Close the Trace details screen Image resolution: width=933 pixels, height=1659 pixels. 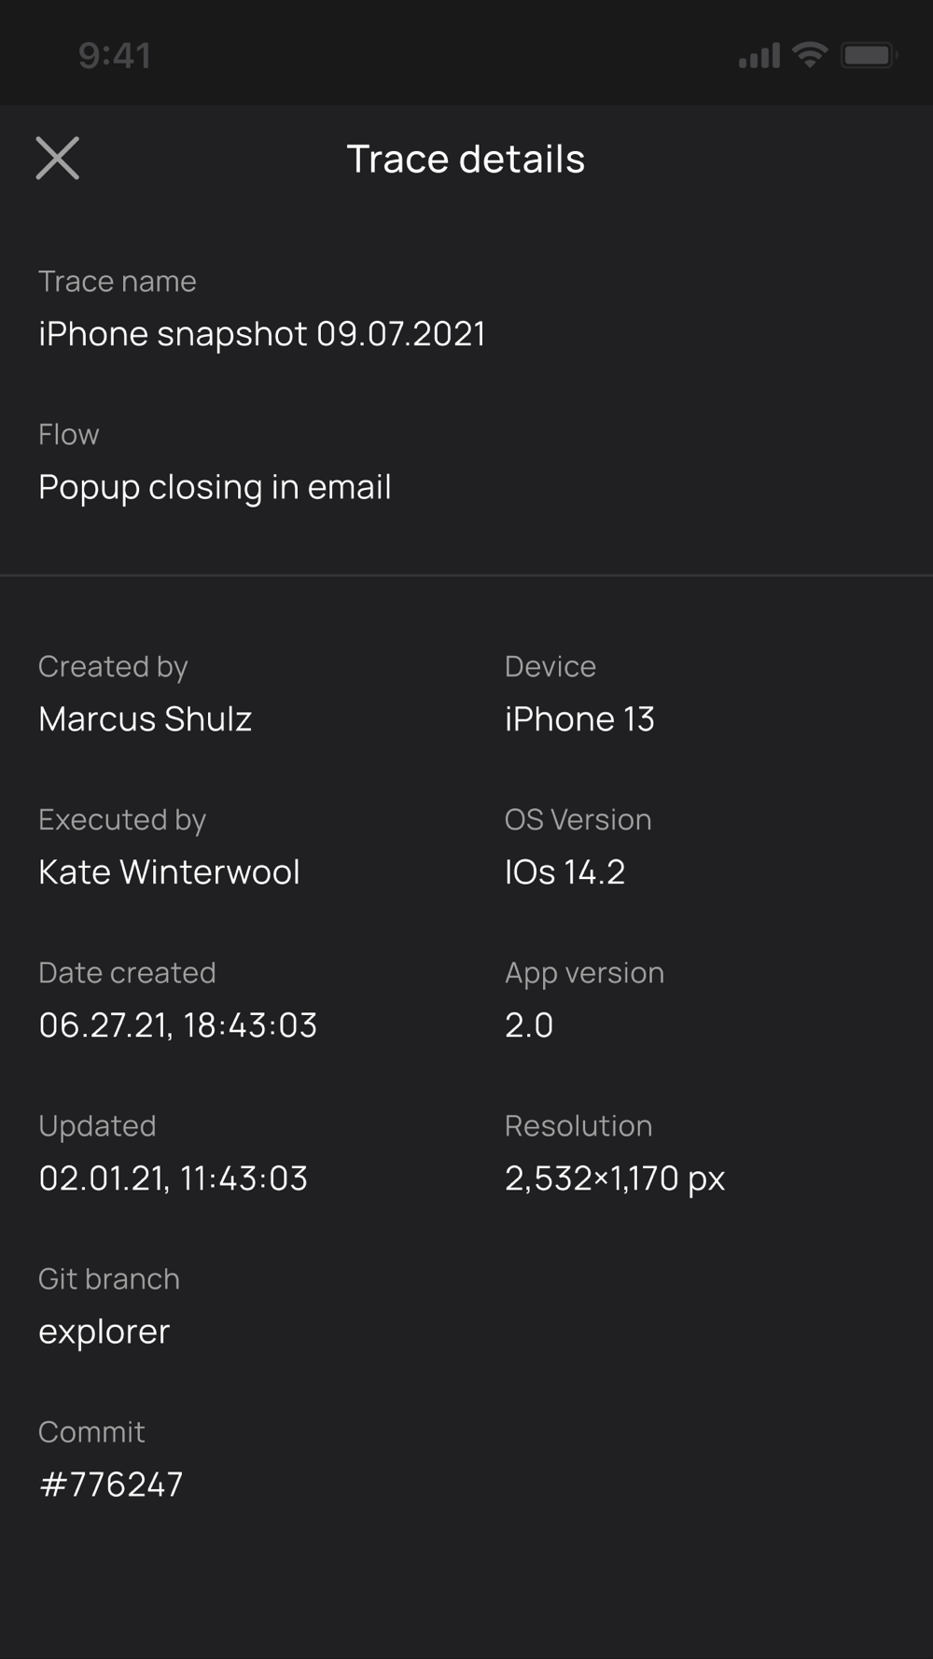tap(58, 158)
